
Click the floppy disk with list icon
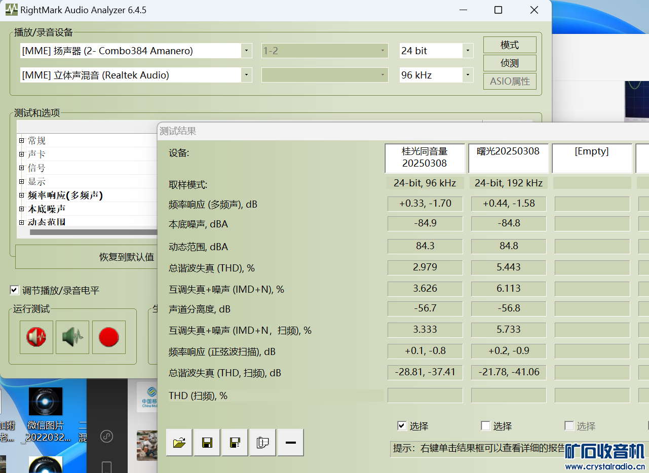point(235,443)
